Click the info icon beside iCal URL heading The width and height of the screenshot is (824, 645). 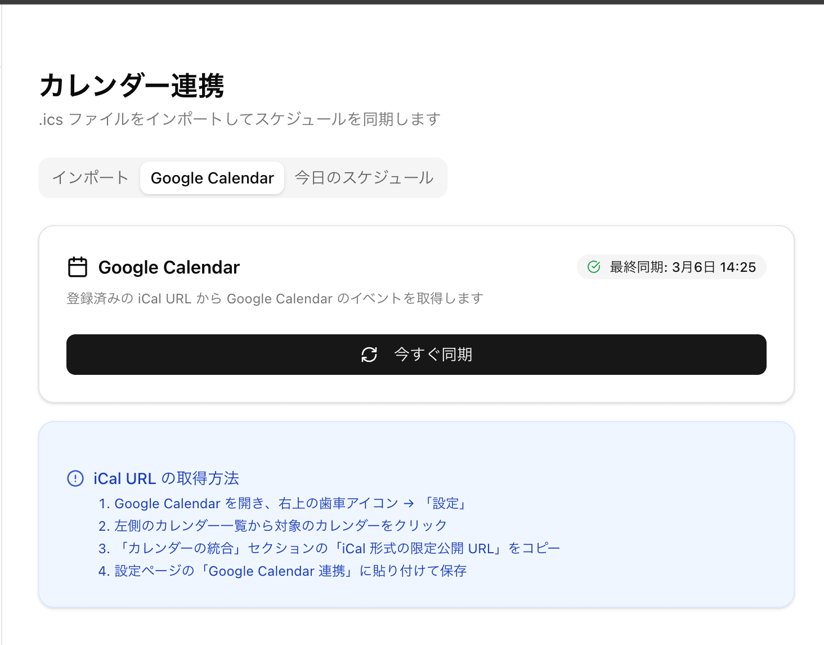(75, 478)
